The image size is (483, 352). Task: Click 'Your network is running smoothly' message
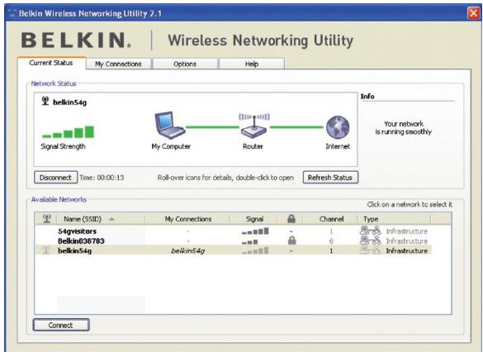403,127
